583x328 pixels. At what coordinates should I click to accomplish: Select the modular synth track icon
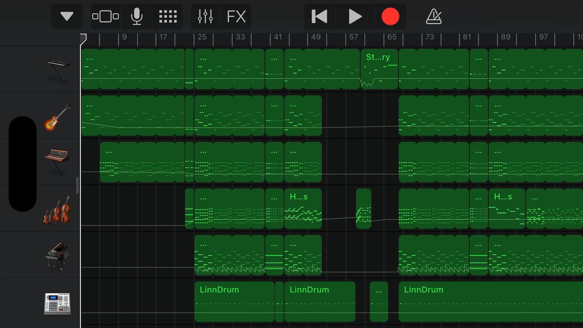tap(57, 162)
